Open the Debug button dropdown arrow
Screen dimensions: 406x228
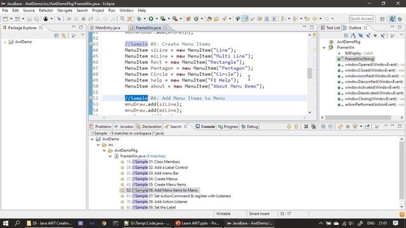point(145,18)
